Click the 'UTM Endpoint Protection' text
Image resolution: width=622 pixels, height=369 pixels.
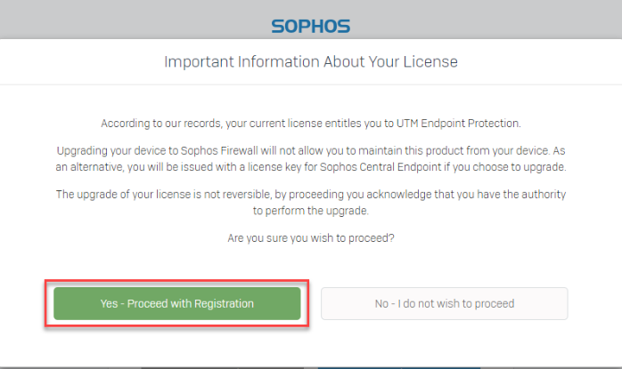point(458,124)
